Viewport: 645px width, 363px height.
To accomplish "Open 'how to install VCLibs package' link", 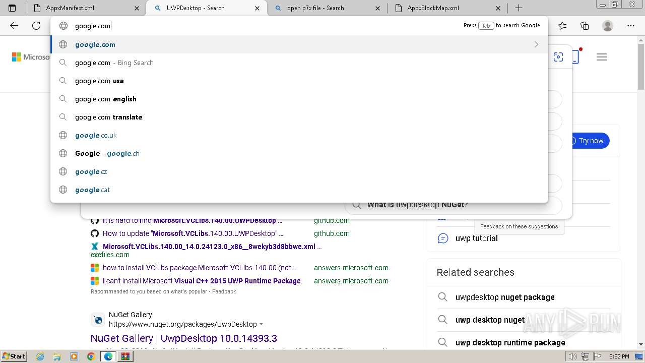I will 200,268.
